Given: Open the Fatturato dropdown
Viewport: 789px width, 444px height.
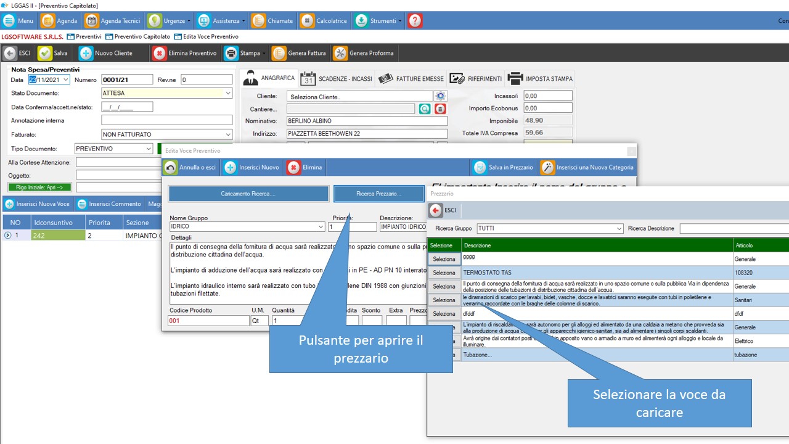Looking at the screenshot, I should [228, 134].
